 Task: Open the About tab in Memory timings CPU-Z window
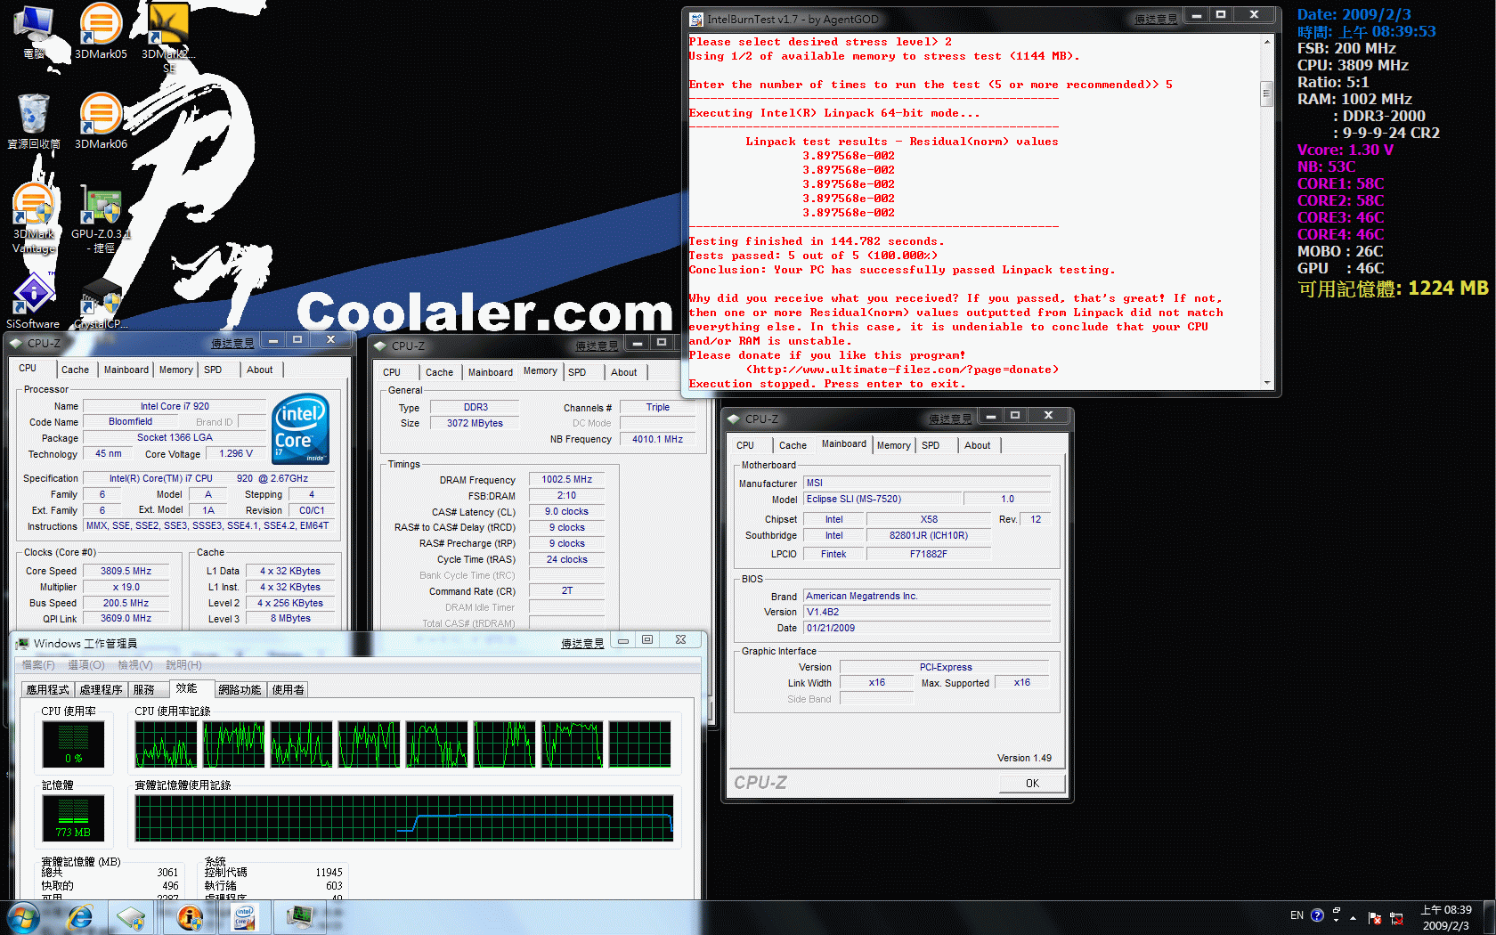pos(624,372)
